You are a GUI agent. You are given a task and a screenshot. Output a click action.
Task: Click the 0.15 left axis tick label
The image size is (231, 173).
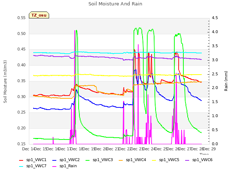coord(22,144)
